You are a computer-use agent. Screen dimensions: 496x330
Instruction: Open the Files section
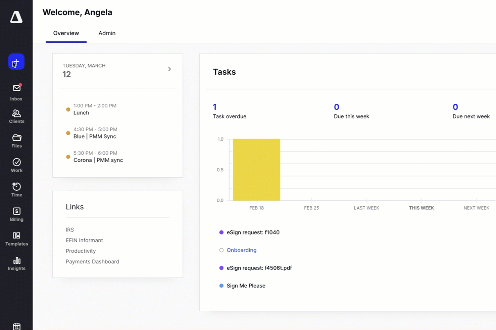tap(16, 141)
